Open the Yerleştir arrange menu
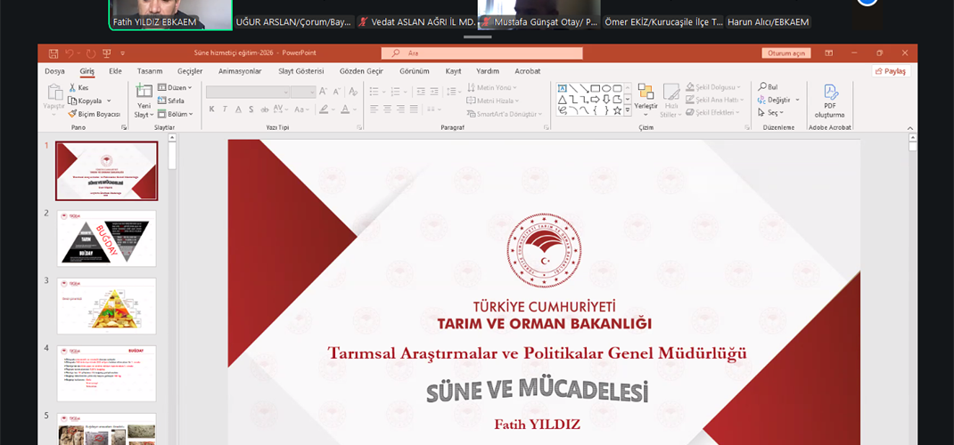The height and width of the screenshot is (445, 954). click(x=646, y=101)
